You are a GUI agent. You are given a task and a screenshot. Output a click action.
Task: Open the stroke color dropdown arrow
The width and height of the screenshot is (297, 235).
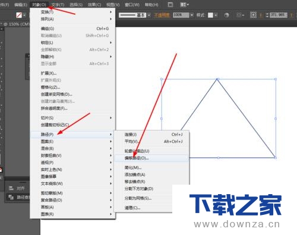[x=24, y=15]
